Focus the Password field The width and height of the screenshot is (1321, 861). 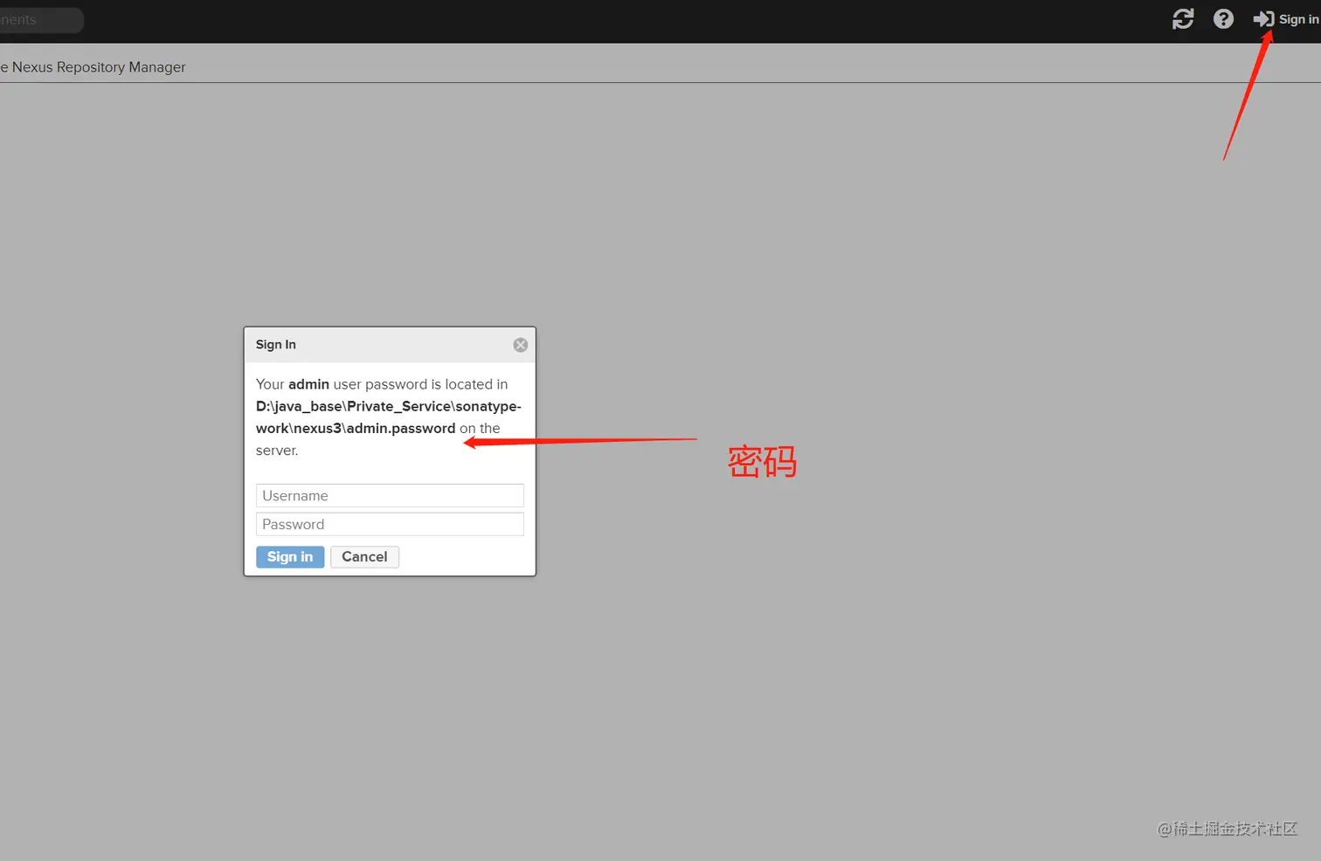(x=390, y=524)
